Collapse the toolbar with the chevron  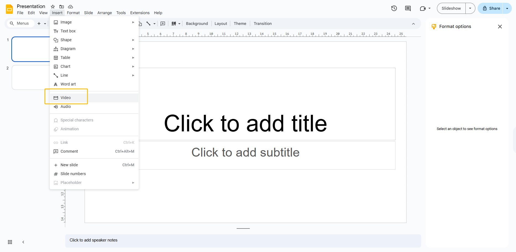(x=413, y=24)
